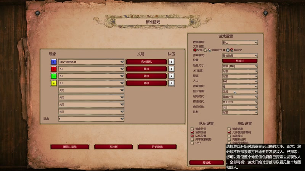Viewport: 305px width, 171px height.
Task: Change team number for player ldyzy19890628
Action: coord(171,62)
